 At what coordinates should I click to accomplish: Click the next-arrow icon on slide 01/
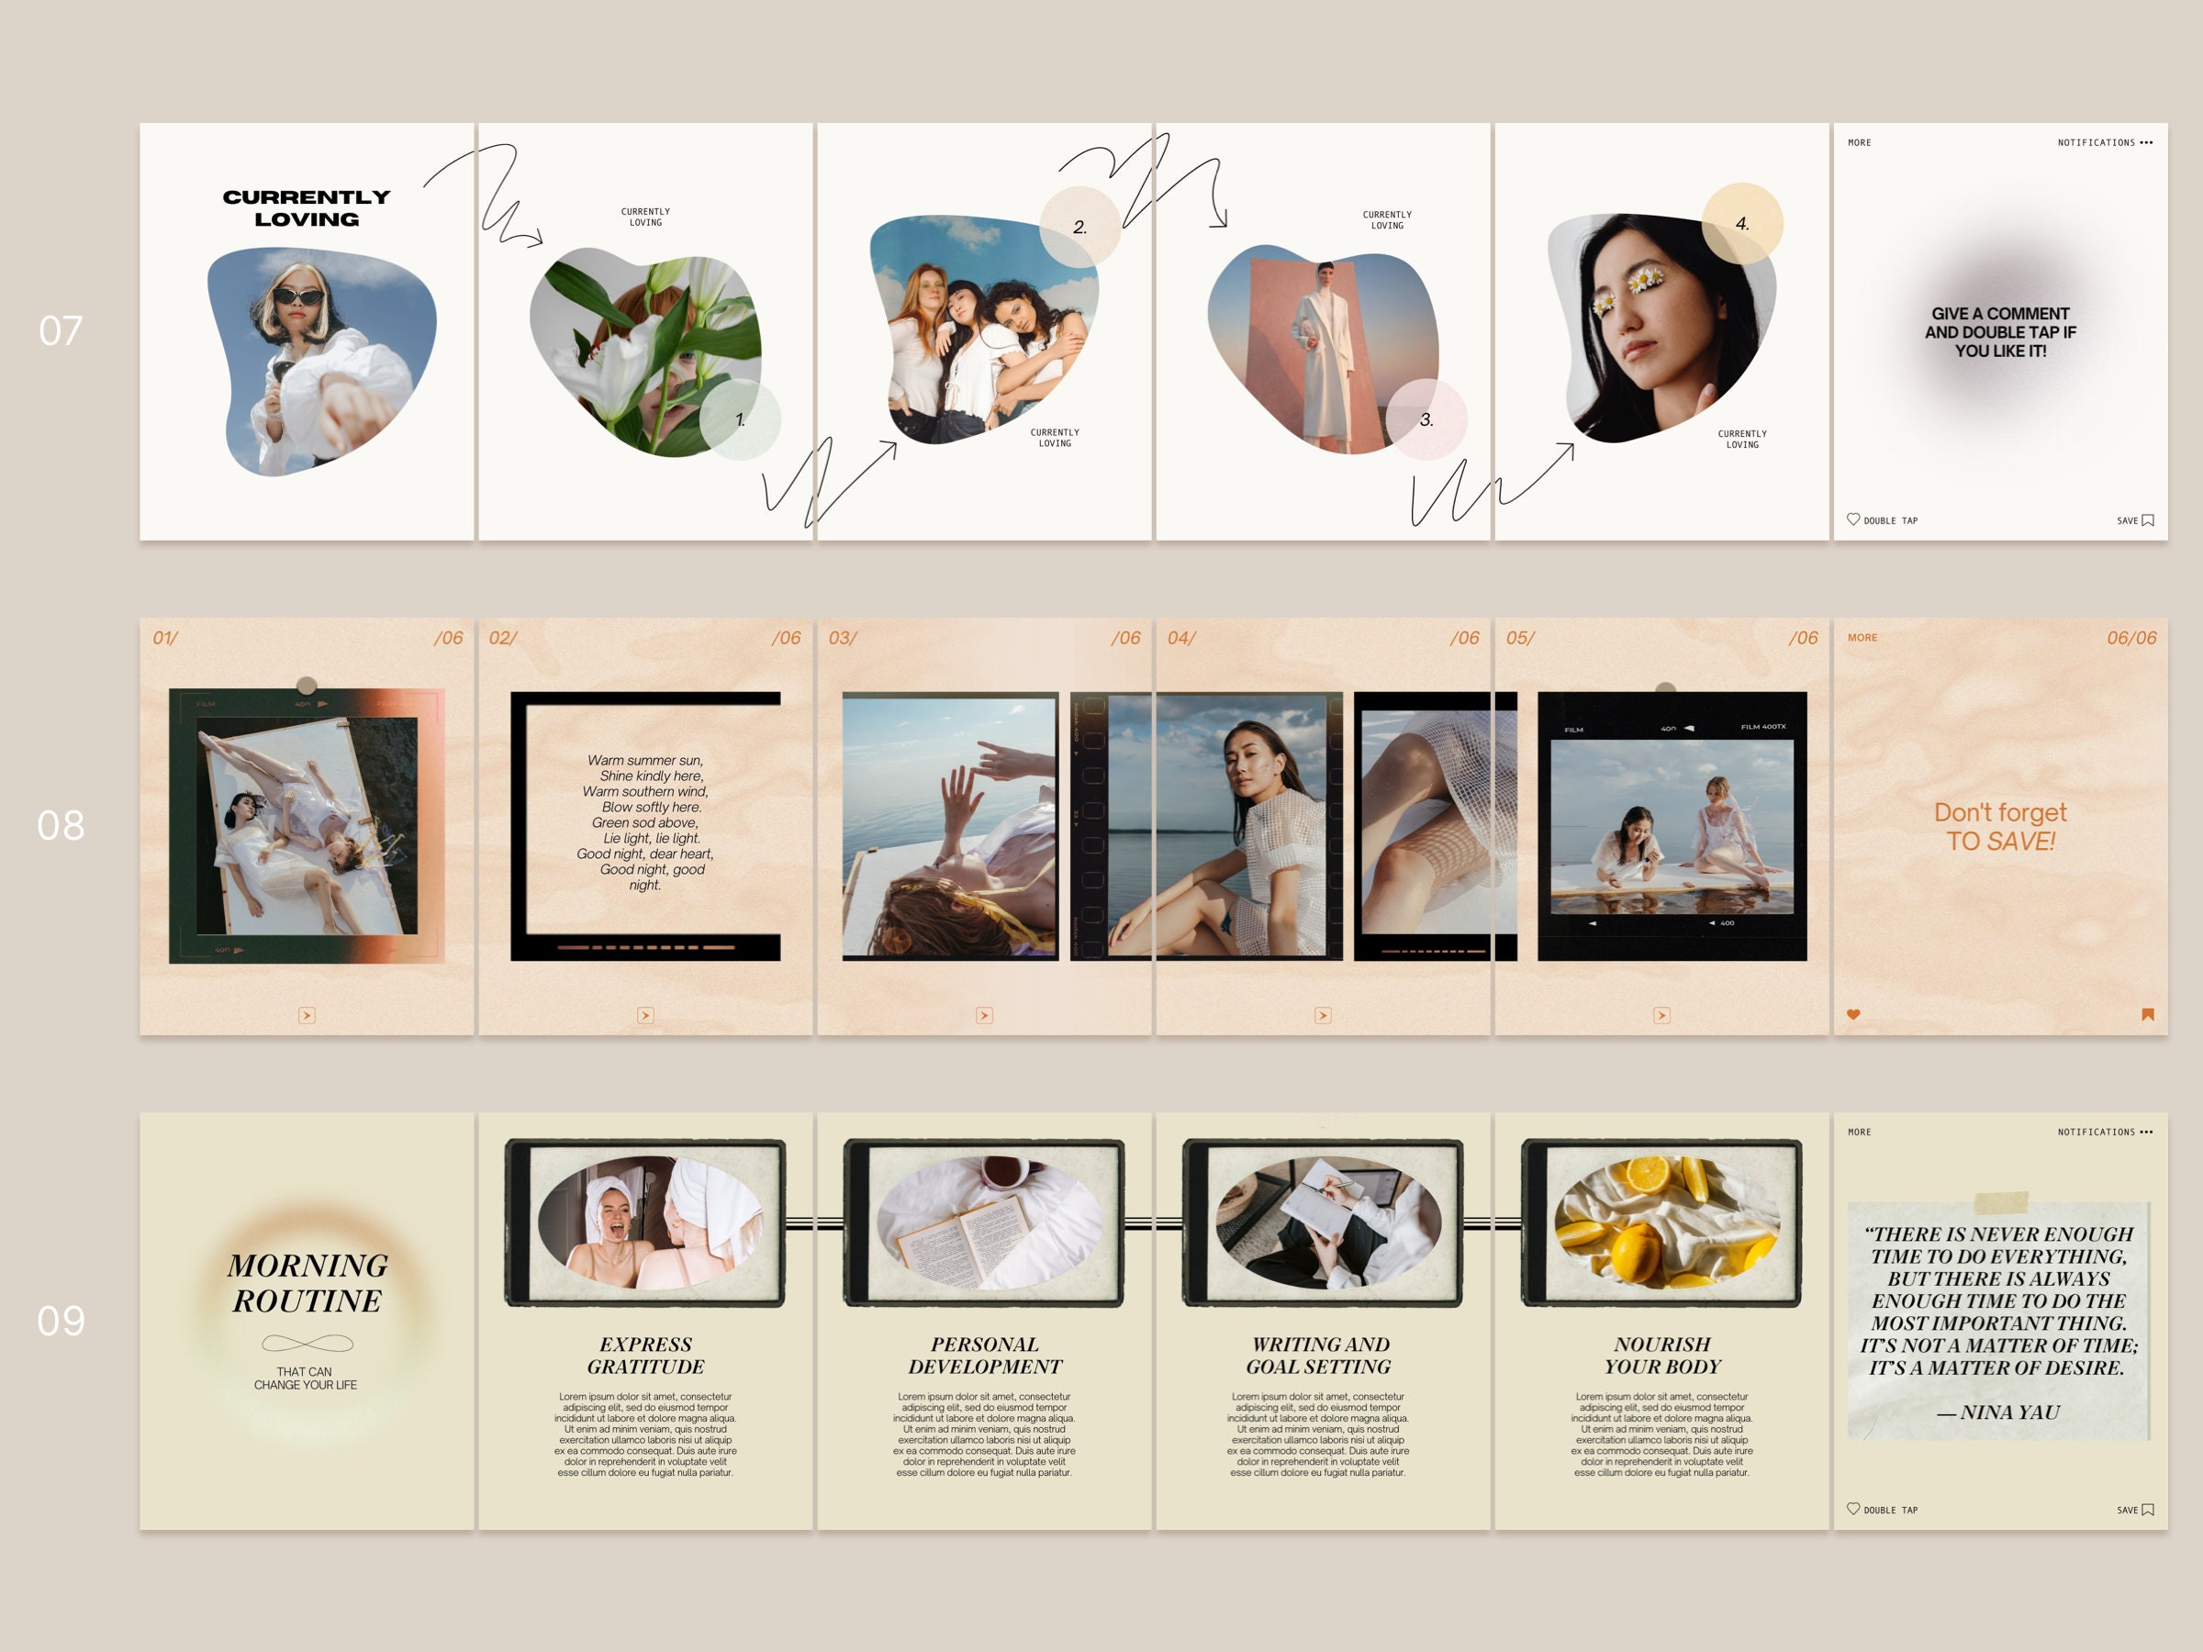pos(307,1015)
